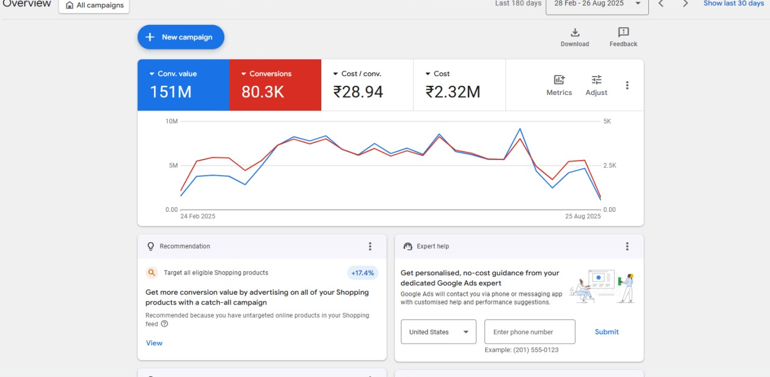Open the Feedback icon
This screenshot has width=770, height=377.
tap(623, 33)
